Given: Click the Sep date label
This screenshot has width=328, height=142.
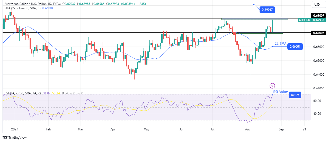Looking at the screenshot, I should [281, 130].
